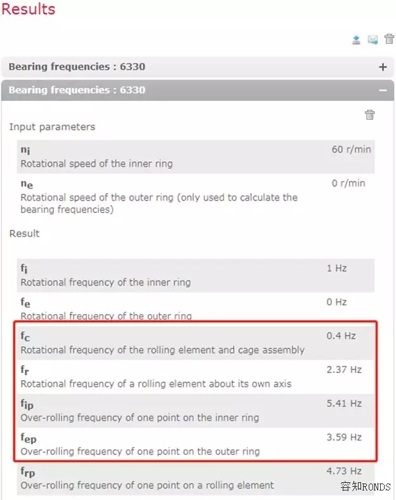Delete the expanded bearing result via trash icon
The image size is (396, 500).
tap(369, 115)
